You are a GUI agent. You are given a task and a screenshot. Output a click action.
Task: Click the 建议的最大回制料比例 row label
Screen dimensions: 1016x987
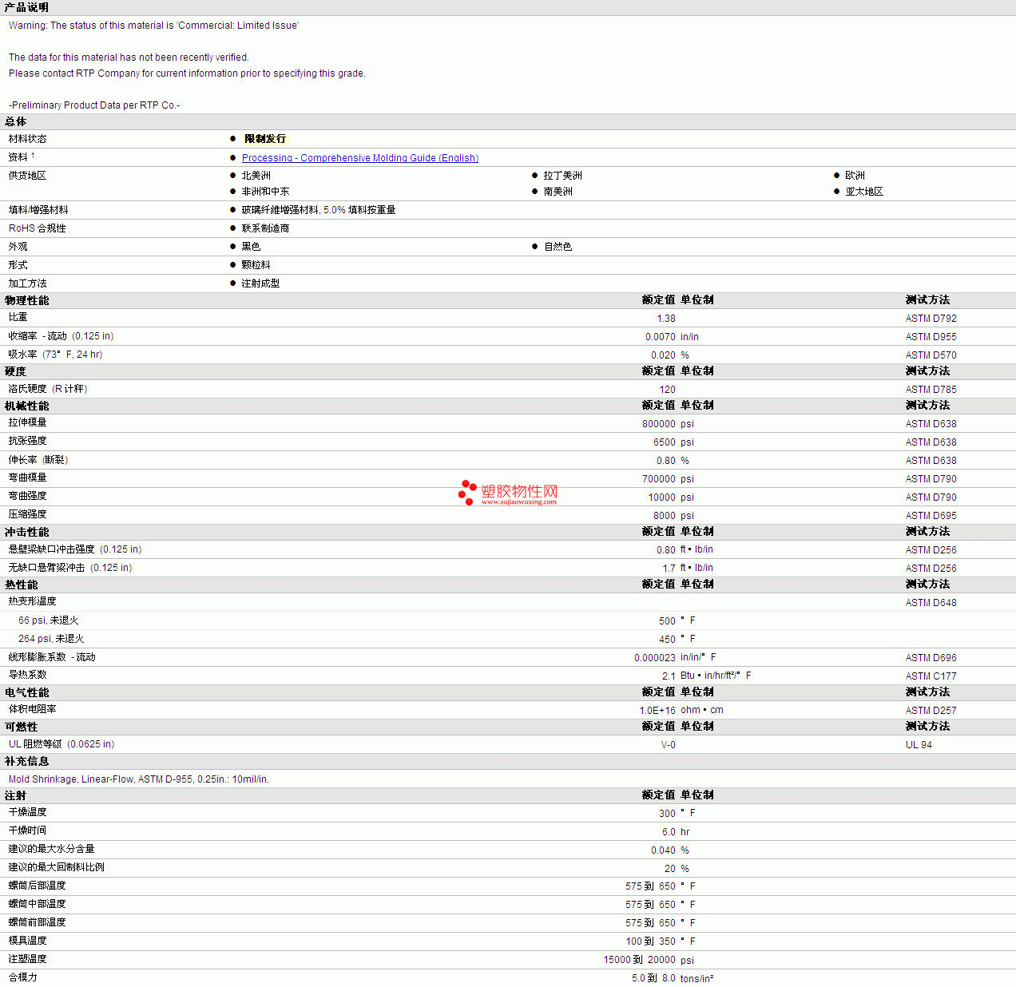[57, 867]
